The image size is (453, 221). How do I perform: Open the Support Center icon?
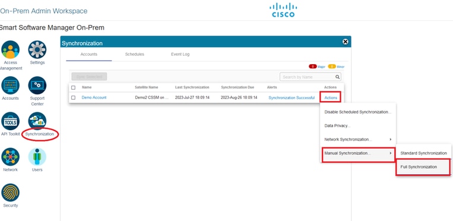[x=37, y=86]
